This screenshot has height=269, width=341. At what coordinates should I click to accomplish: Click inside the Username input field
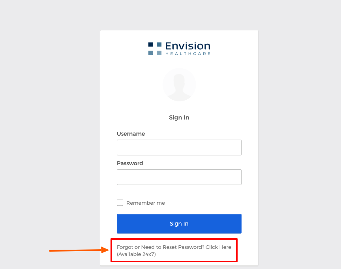179,147
